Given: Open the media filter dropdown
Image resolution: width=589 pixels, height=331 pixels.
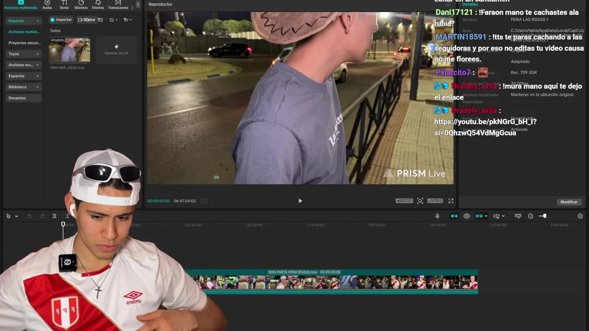Looking at the screenshot, I should [127, 20].
